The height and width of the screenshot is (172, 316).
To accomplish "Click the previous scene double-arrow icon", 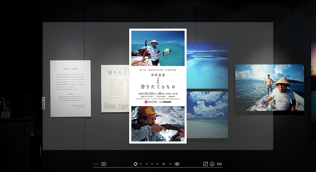I will 96,164.
